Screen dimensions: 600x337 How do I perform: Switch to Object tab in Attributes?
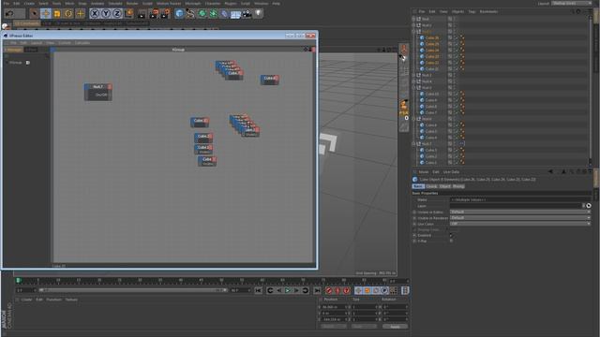click(x=444, y=186)
